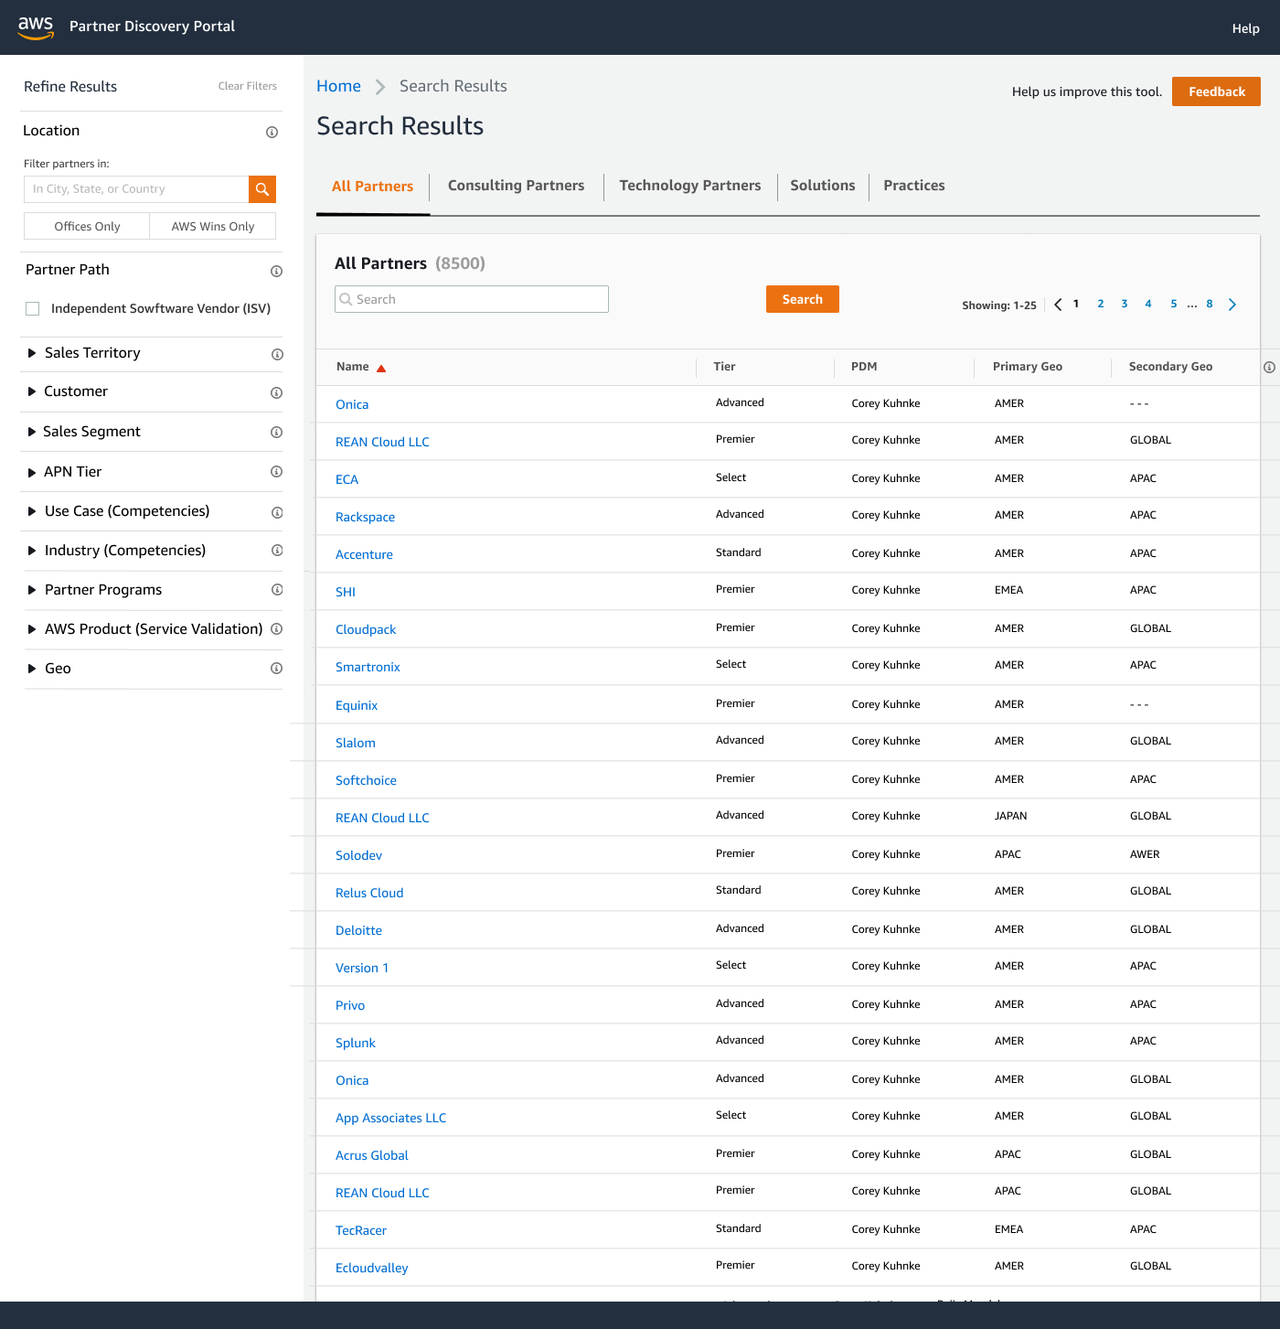Open the Cloudpack partner link

366,629
